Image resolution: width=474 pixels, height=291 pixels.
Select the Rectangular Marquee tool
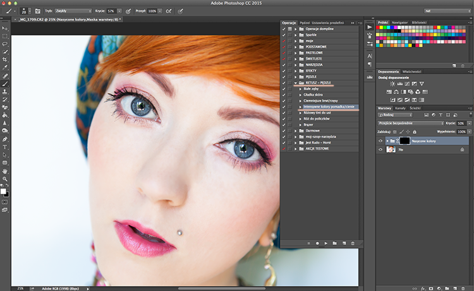pos(5,36)
